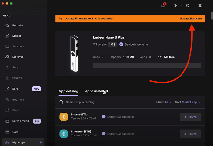The height and width of the screenshot is (146, 213).
Task: Switch to the Apps installed tab
Action: point(96,91)
